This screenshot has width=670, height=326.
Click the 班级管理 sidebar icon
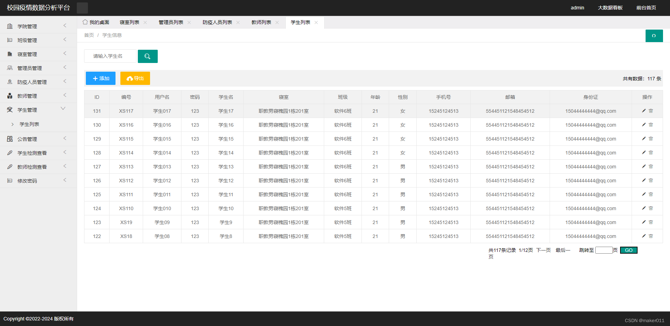click(x=10, y=40)
